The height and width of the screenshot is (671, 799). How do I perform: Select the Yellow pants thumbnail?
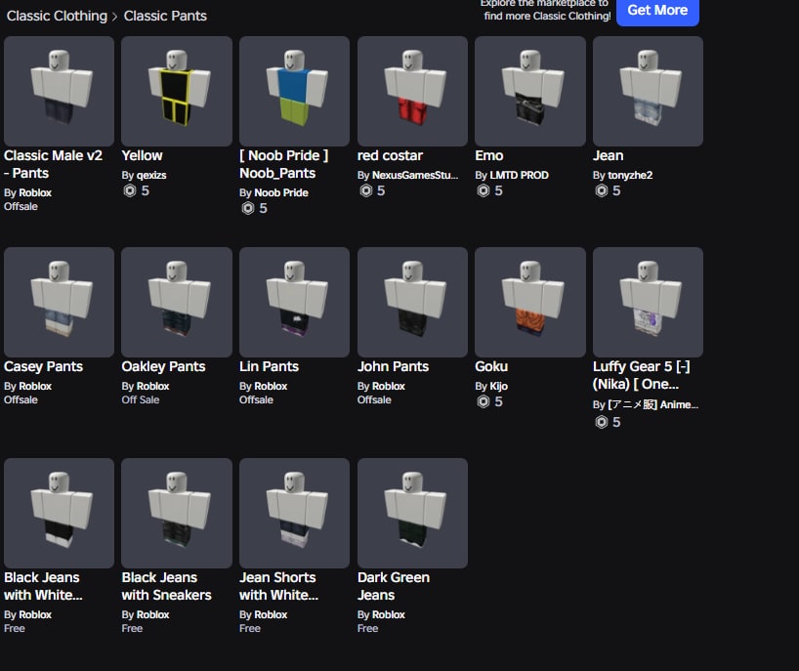[177, 91]
